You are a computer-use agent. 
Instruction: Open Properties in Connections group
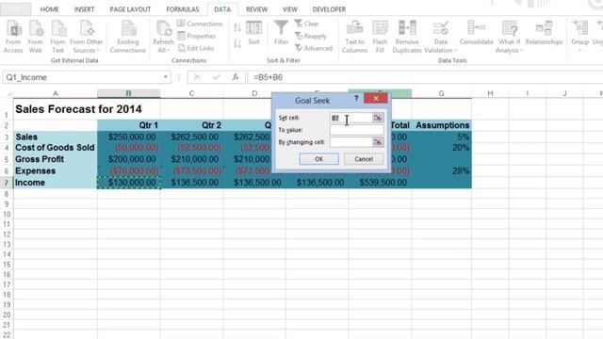point(197,36)
